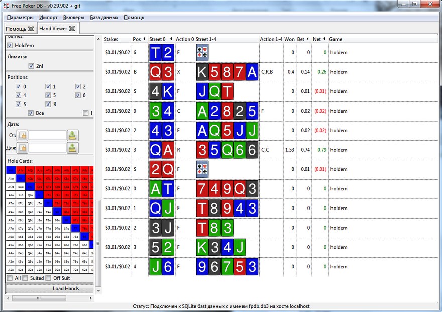The image size is (442, 312).
Task: Click the horizontal scrollbar below the Hole Cards grid
Action: coord(39,298)
